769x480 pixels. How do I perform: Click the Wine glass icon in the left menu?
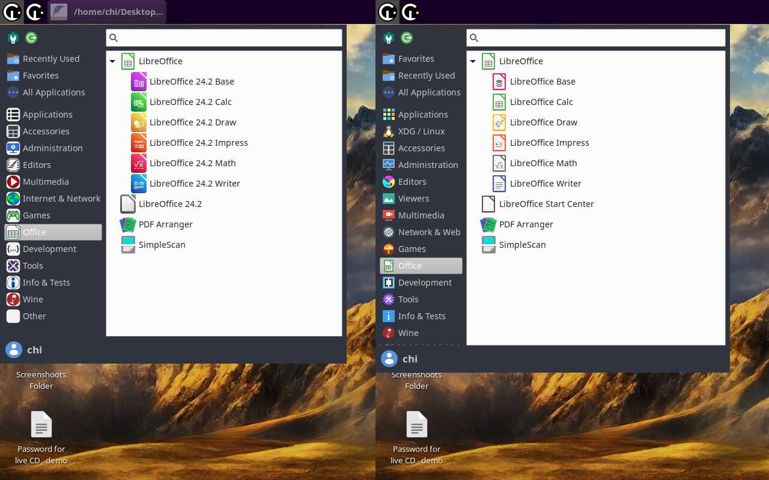tap(13, 299)
